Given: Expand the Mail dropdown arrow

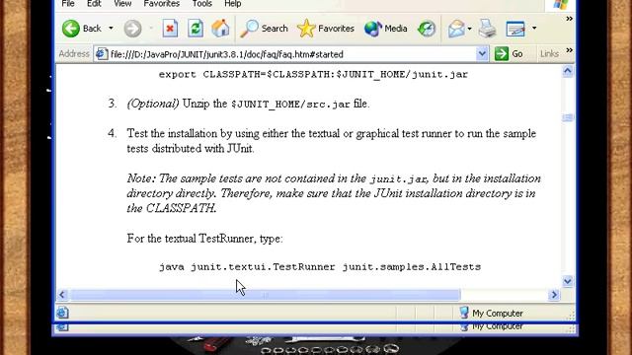Looking at the screenshot, I should pos(470,29).
